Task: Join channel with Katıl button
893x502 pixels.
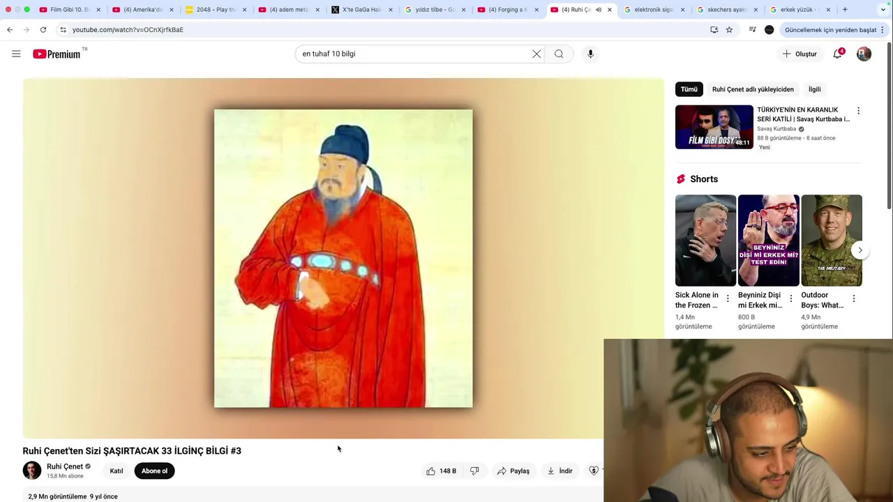Action: [x=117, y=471]
